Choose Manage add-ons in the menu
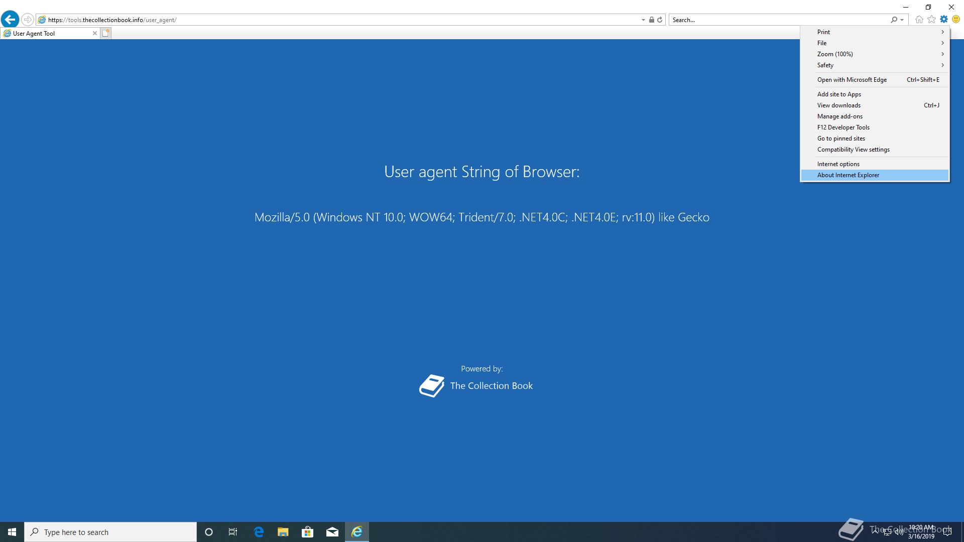Screen dimensions: 964x542 (839, 116)
